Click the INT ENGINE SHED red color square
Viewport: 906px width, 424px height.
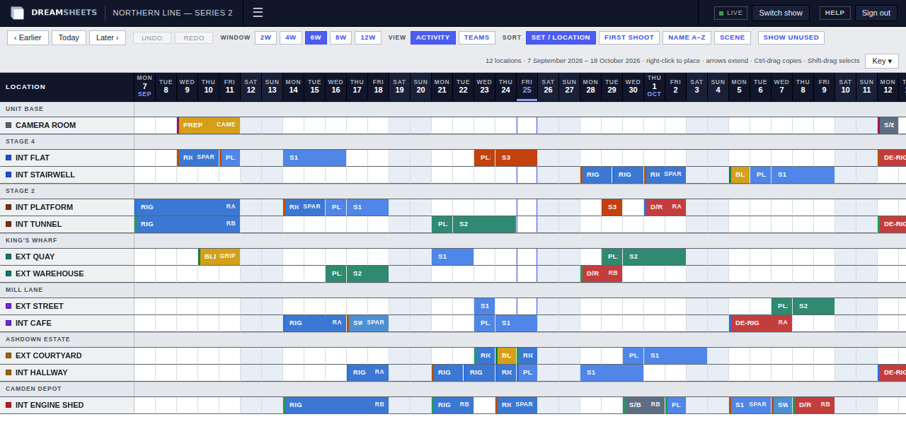[x=8, y=405]
